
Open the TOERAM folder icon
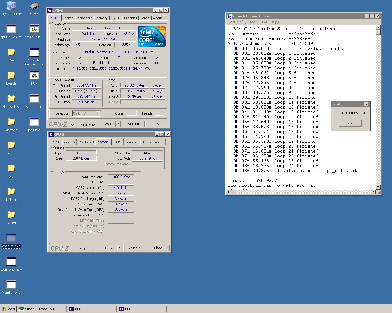(11, 218)
